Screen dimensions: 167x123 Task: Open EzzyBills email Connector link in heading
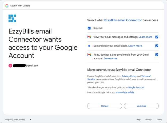click(123, 20)
